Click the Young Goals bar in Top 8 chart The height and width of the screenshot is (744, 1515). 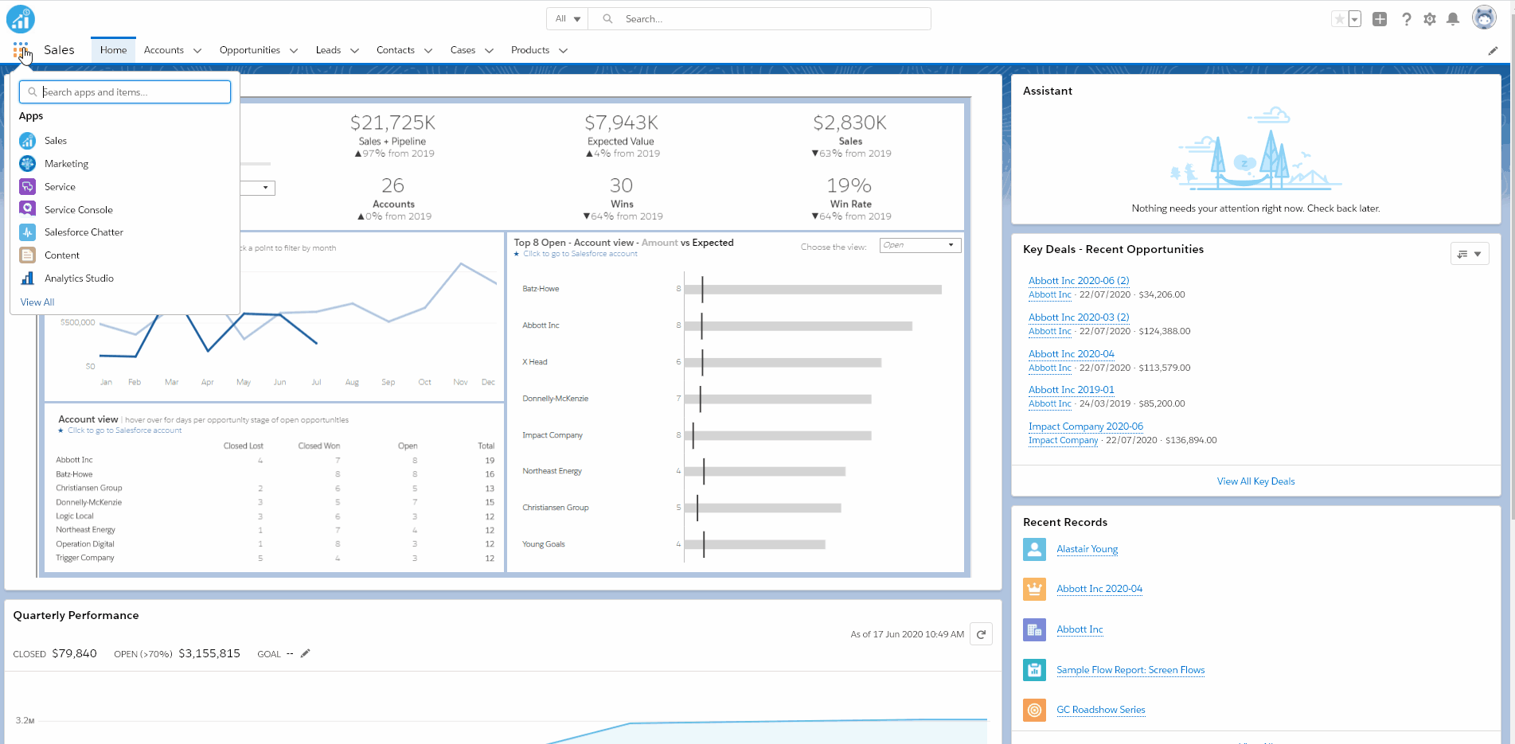pos(755,545)
